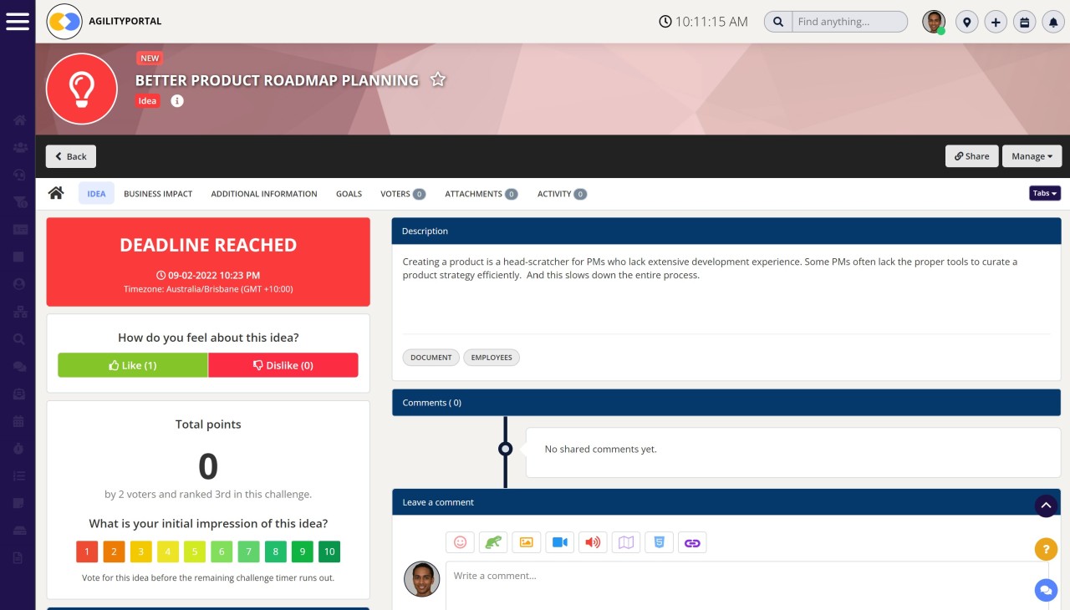Open the HTML5 embed option
Image resolution: width=1070 pixels, height=610 pixels.
click(659, 542)
